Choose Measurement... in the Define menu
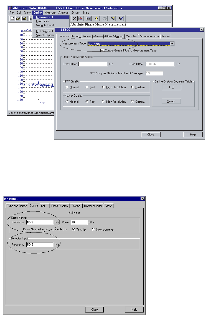The image size is (216, 315). click(x=51, y=17)
